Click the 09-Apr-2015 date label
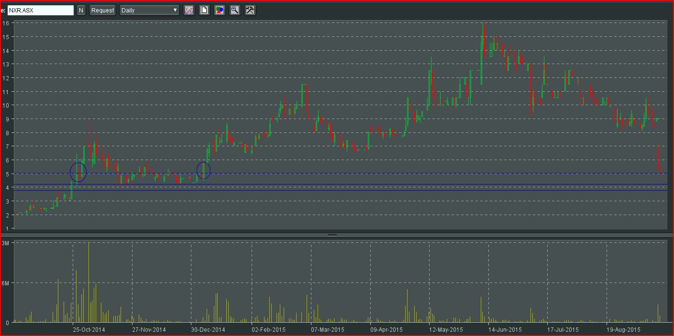The image size is (674, 336). pyautogui.click(x=387, y=330)
